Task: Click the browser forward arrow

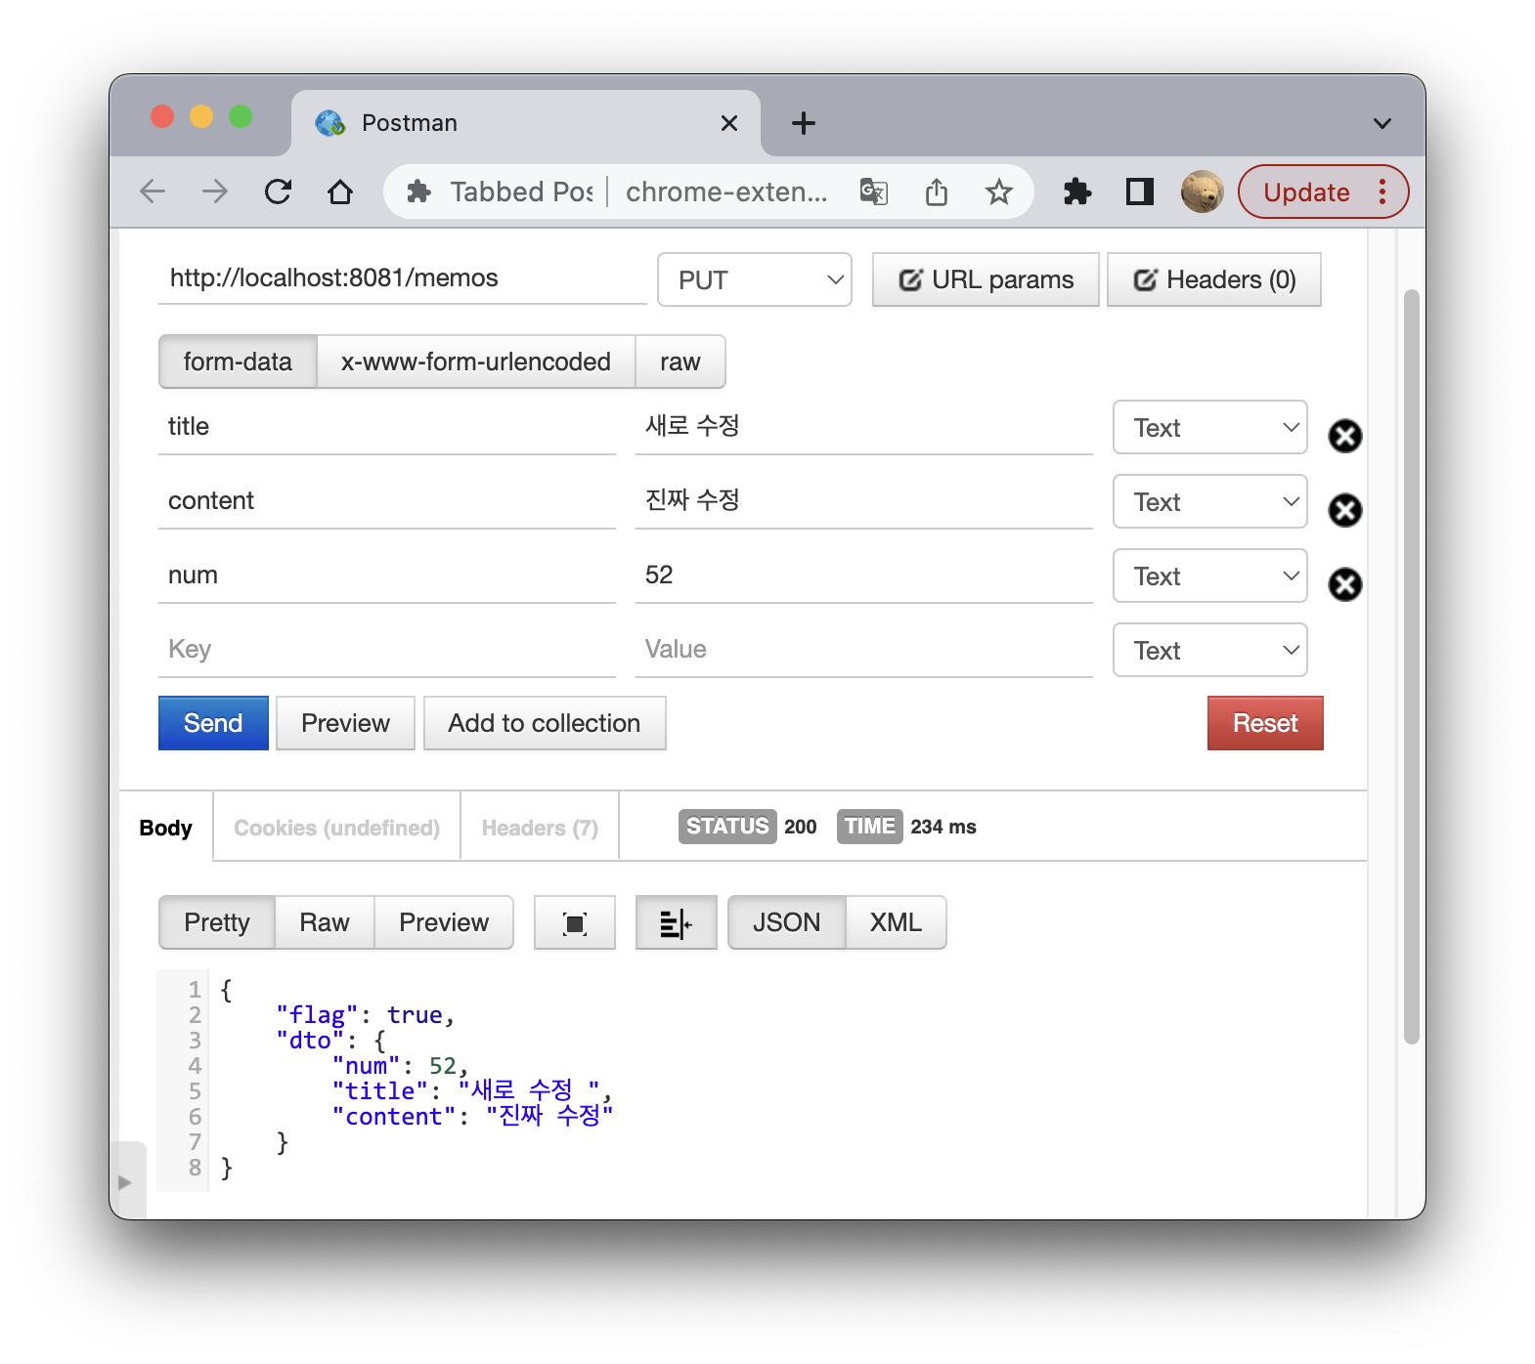Action: tap(215, 192)
